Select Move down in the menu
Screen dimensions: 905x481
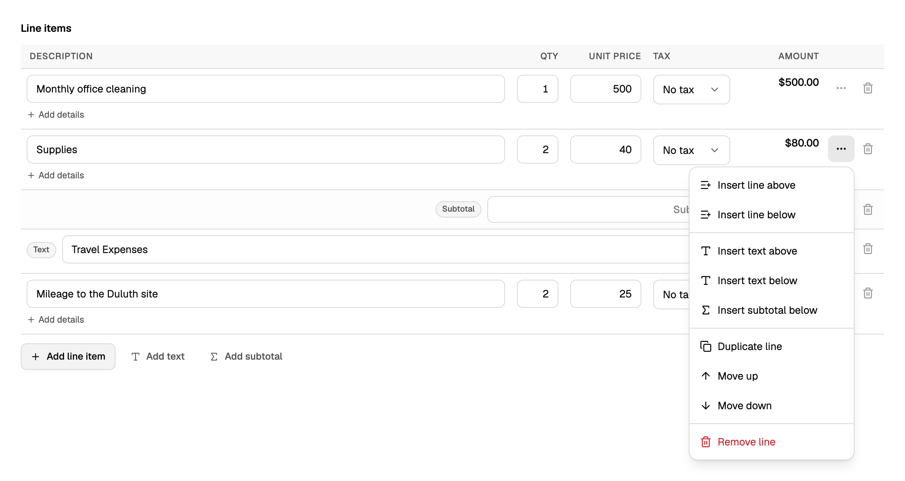coord(771,406)
